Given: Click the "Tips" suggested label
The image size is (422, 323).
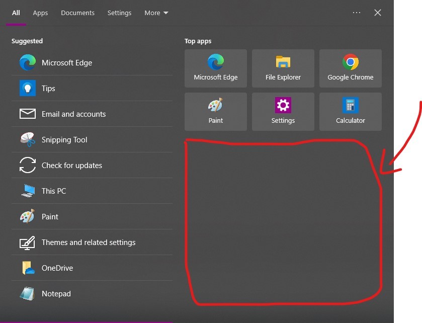Looking at the screenshot, I should pos(48,89).
